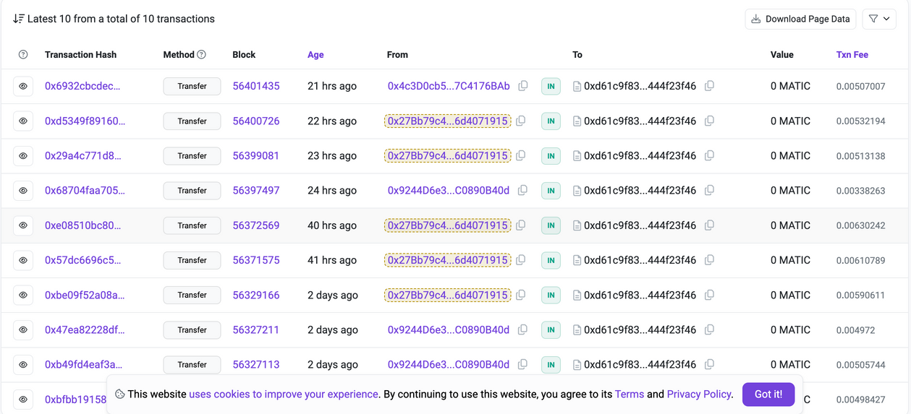Toggle the Txn Fee column header display

[852, 55]
